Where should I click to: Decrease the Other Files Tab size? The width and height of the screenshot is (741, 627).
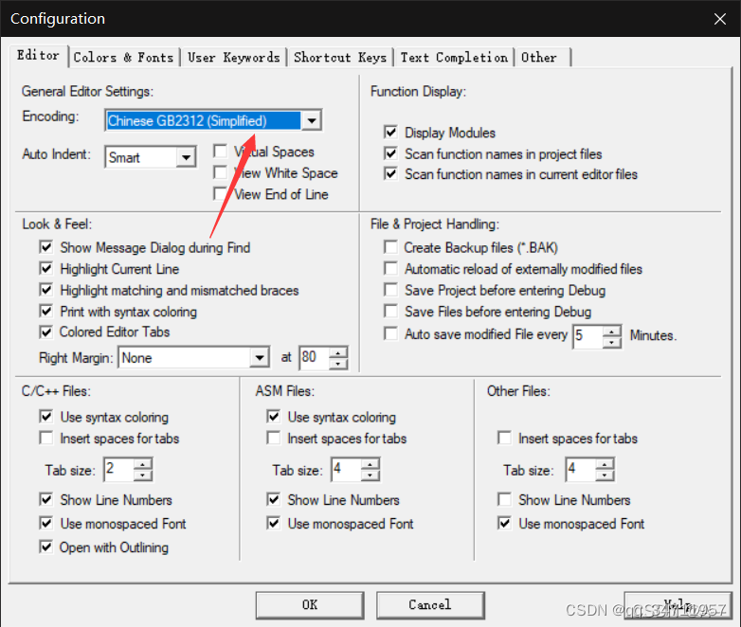605,475
